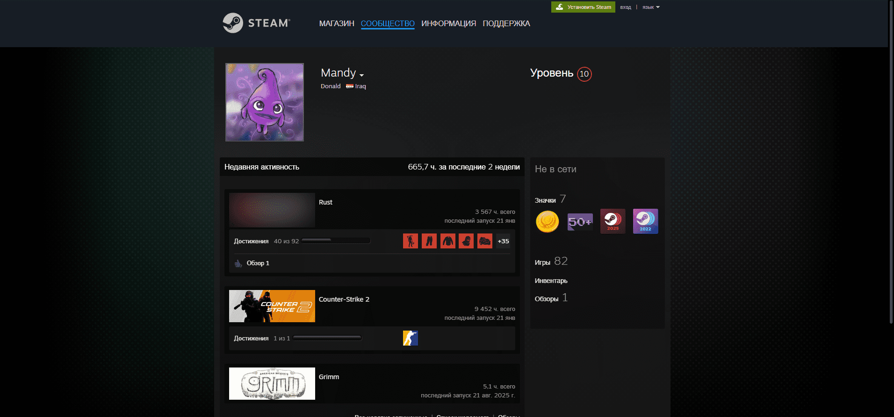Open the СООБЩЕСТВО community menu
The width and height of the screenshot is (894, 417).
point(388,23)
